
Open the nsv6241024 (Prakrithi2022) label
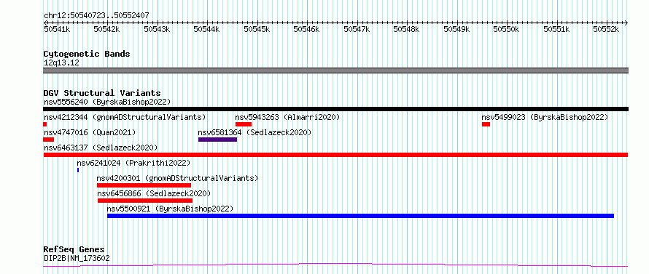(133, 163)
